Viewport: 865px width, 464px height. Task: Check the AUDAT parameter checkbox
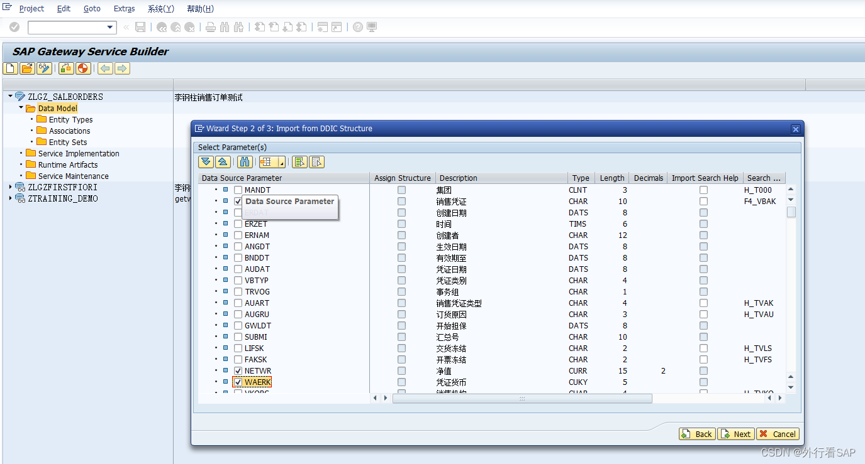(238, 269)
